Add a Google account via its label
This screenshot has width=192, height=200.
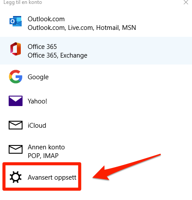(x=38, y=77)
